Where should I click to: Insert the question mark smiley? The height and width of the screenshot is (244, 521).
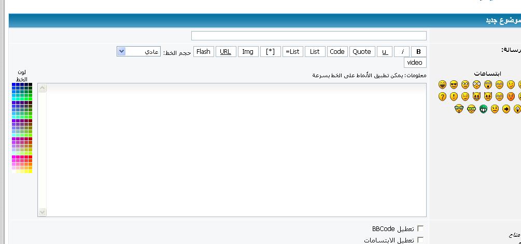[442, 96]
